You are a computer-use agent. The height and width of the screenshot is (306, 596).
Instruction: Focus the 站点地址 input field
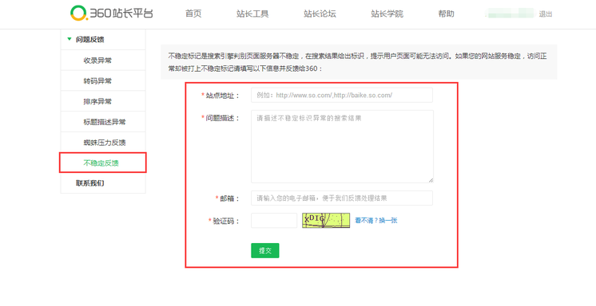tap(342, 95)
